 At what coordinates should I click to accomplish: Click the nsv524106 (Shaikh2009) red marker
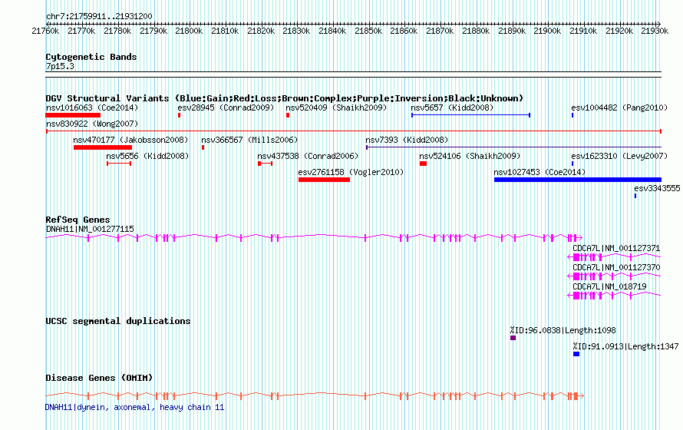click(x=423, y=164)
